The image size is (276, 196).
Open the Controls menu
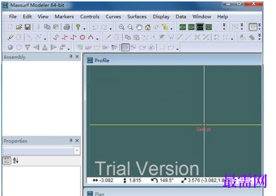click(90, 17)
